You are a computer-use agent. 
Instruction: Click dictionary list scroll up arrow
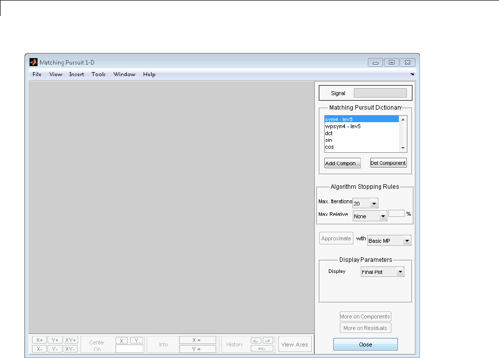(403, 120)
